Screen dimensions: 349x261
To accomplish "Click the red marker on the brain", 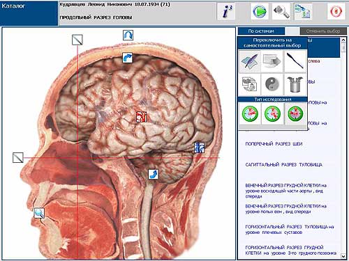I will 142,117.
